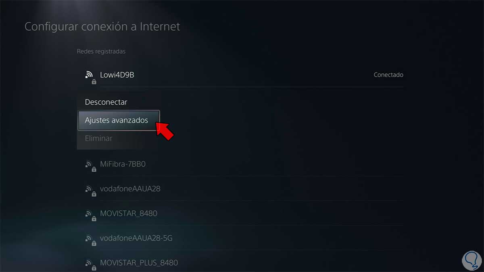Choose Eliminar in the network menu
484x272 pixels.
(x=98, y=138)
